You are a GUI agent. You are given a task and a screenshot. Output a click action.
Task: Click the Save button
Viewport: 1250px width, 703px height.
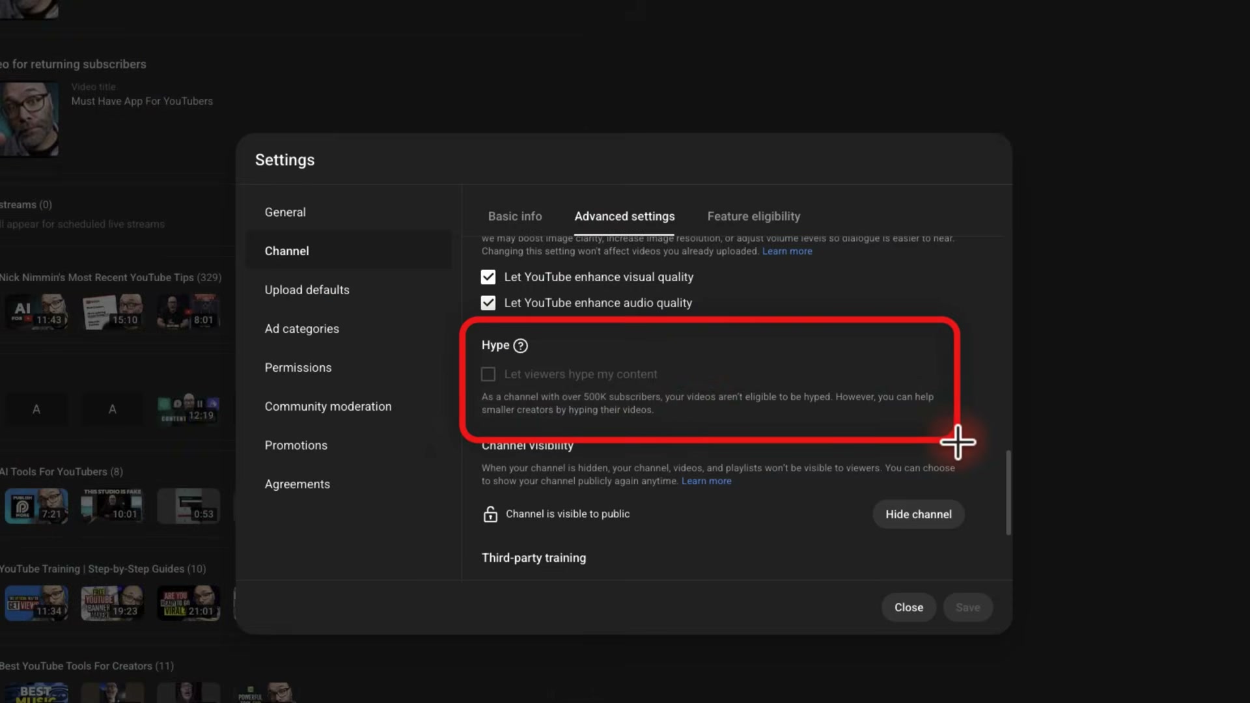[x=967, y=607]
